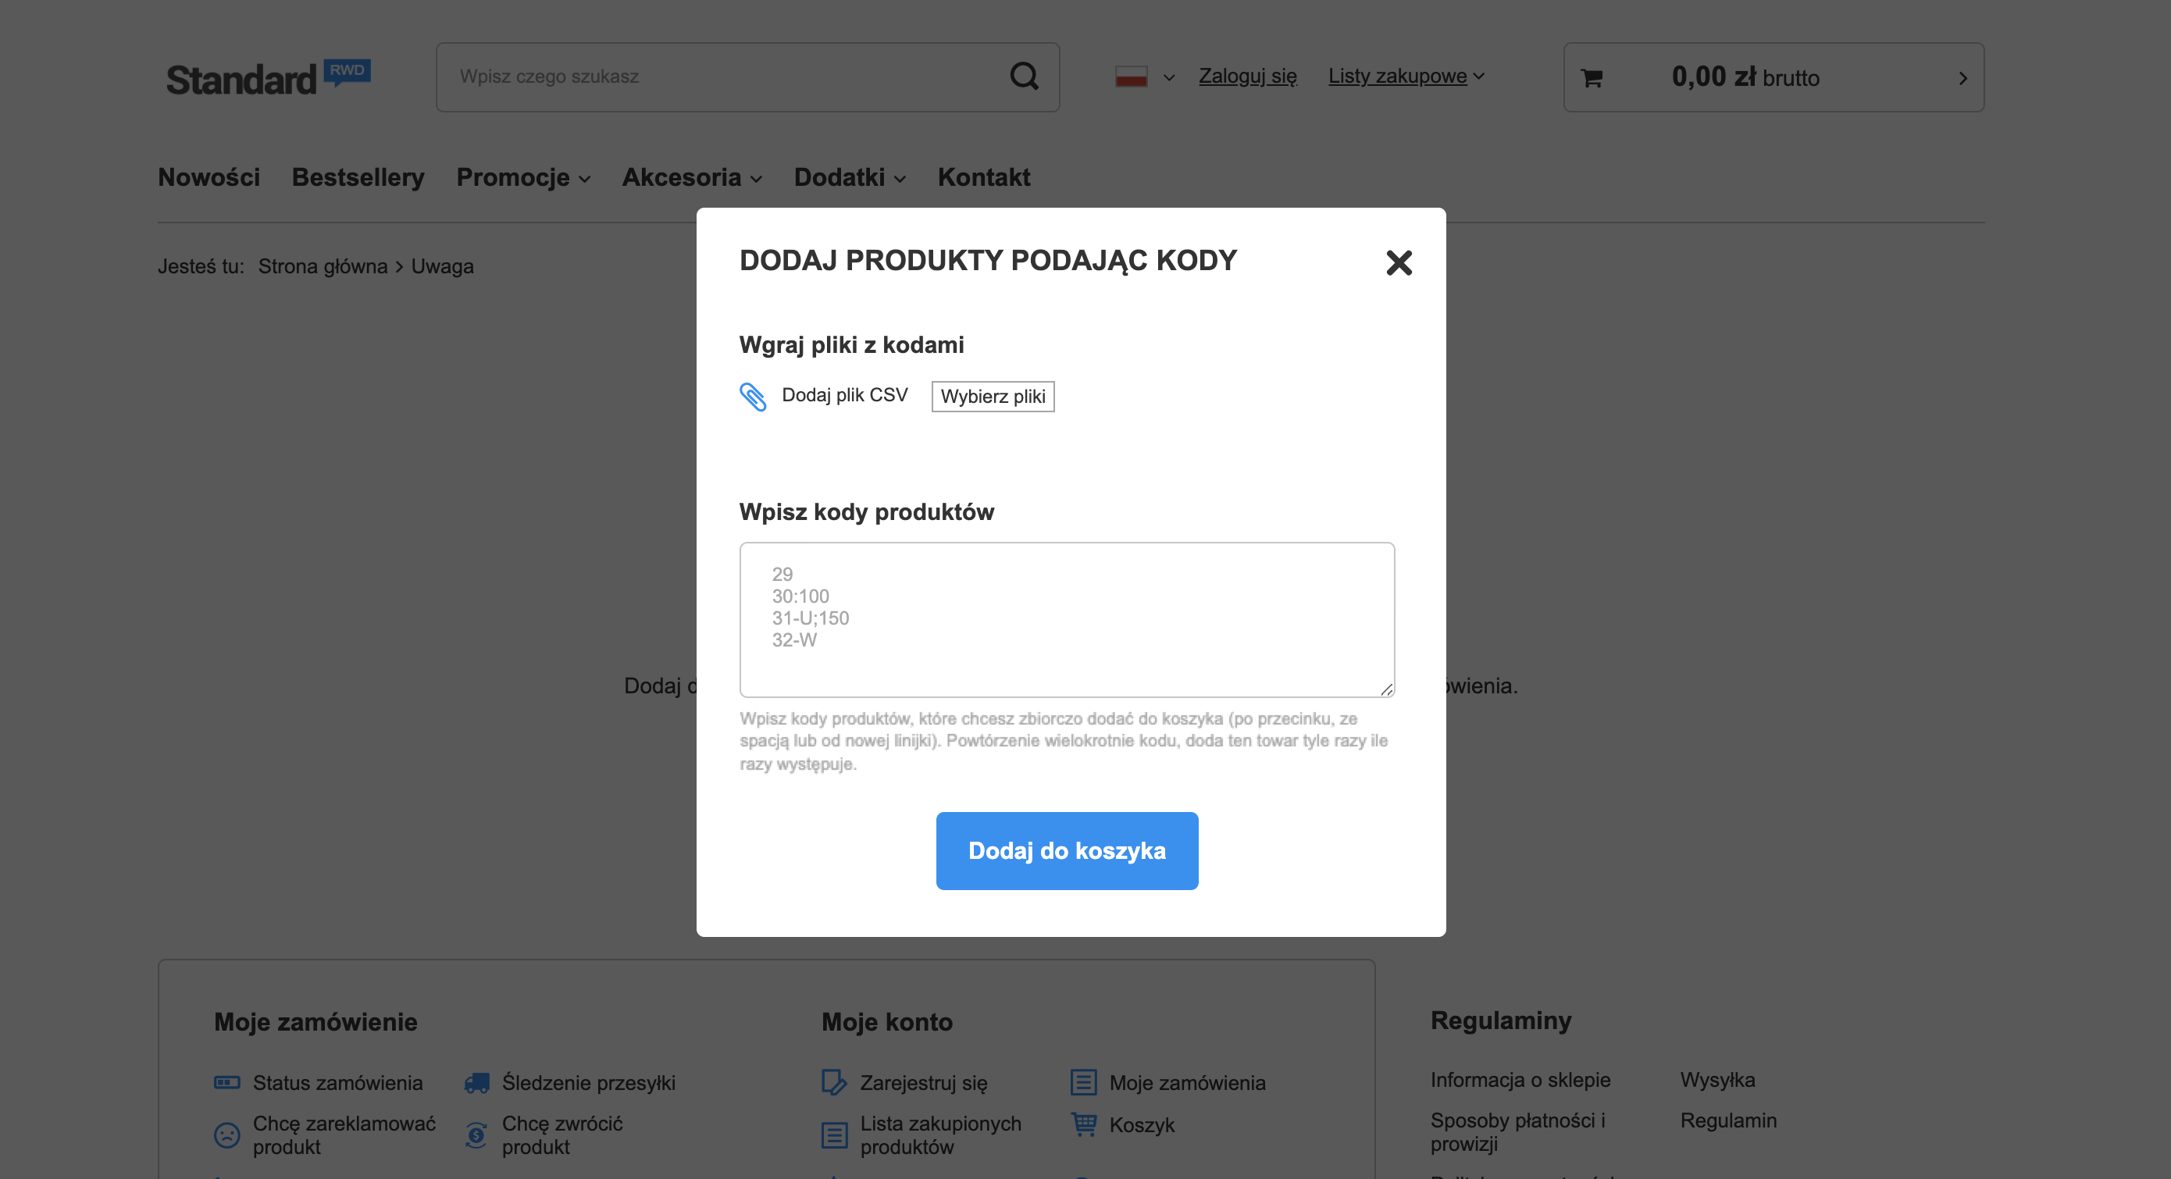Expand the Akcesoria menu
This screenshot has width=2171, height=1179.
pos(691,178)
